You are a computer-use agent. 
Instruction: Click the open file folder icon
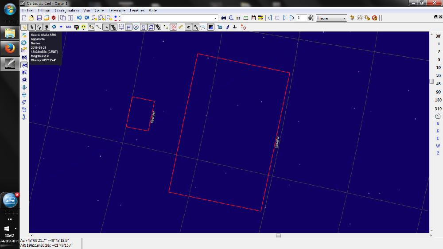(31, 18)
